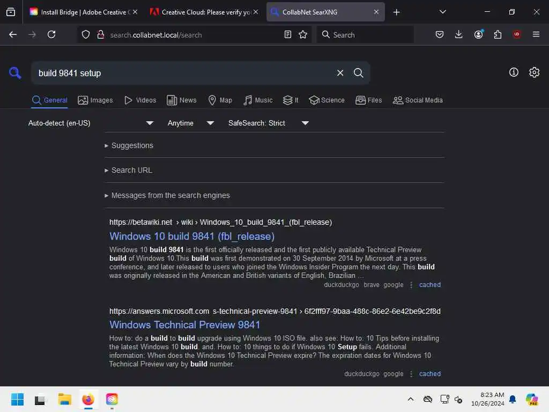
Task: Switch to News category
Action: click(182, 100)
